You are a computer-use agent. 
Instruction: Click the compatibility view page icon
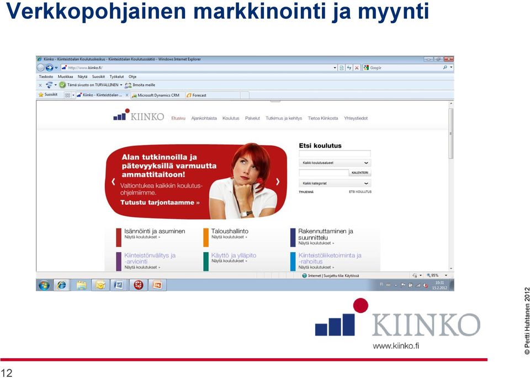(x=342, y=68)
